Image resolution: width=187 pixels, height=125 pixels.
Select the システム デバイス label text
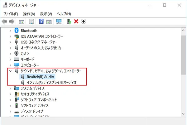coord(32,88)
